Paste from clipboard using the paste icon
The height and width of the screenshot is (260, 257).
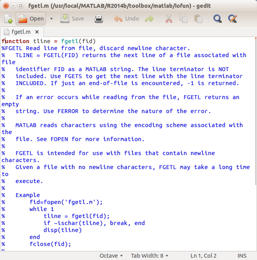coord(198,19)
